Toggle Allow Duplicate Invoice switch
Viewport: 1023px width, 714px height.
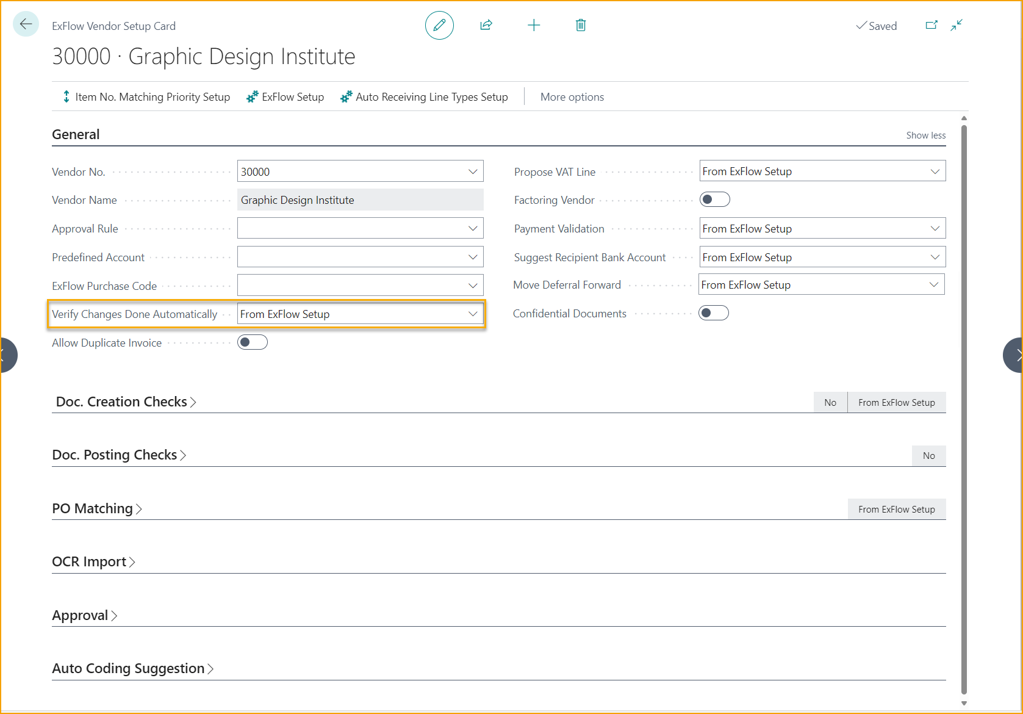pos(253,342)
